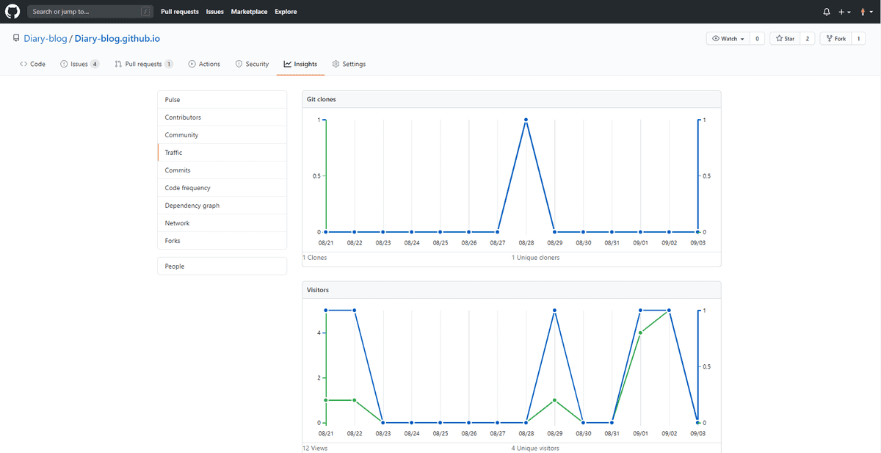Click the 09/02 peak point in Visitors

[669, 311]
